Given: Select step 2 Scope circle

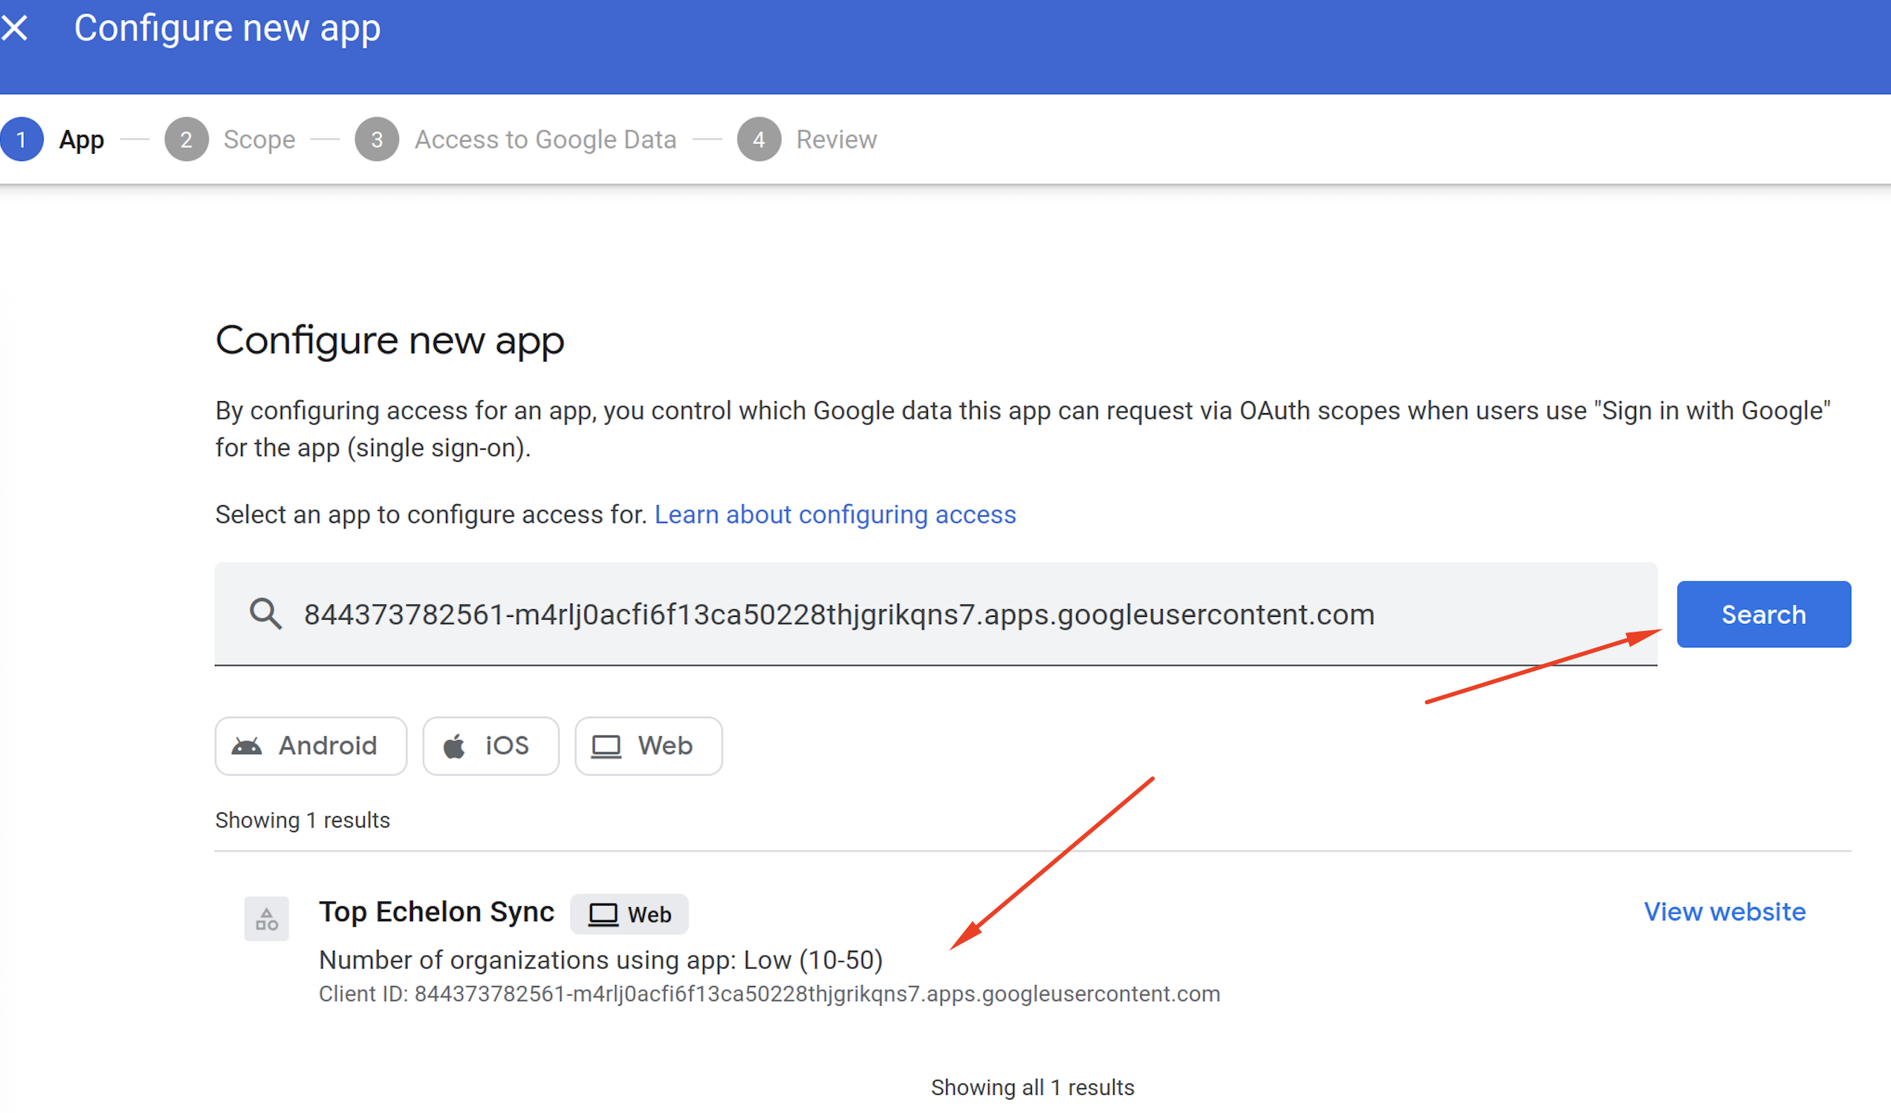Looking at the screenshot, I should pos(186,140).
